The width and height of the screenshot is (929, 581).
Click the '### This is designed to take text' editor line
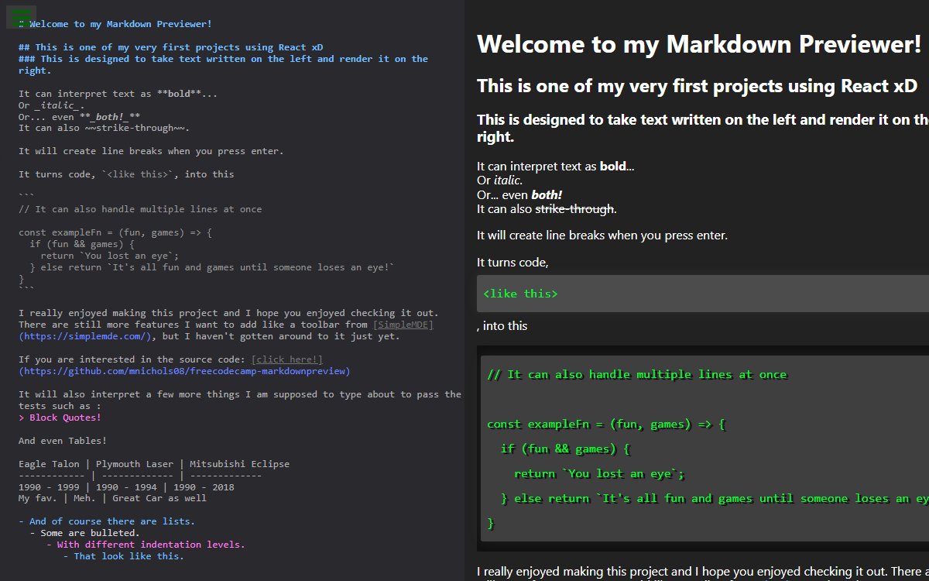pyautogui.click(x=223, y=64)
